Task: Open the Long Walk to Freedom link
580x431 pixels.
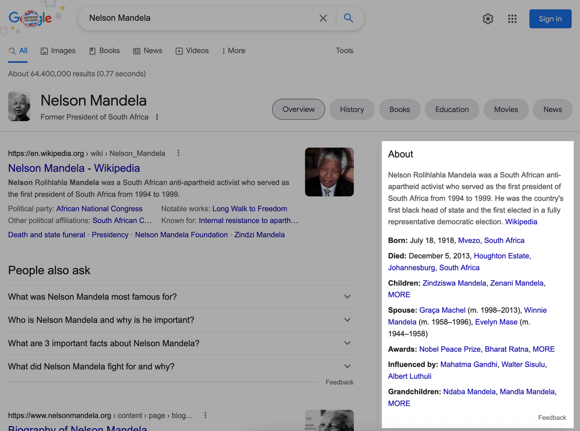Action: click(x=250, y=209)
